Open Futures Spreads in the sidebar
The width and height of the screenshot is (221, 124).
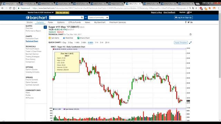point(32,80)
